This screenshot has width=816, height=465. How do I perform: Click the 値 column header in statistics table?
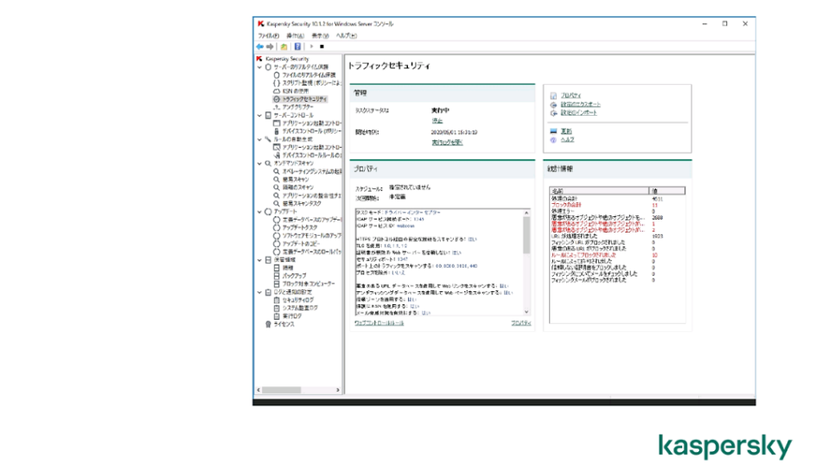[x=667, y=191]
